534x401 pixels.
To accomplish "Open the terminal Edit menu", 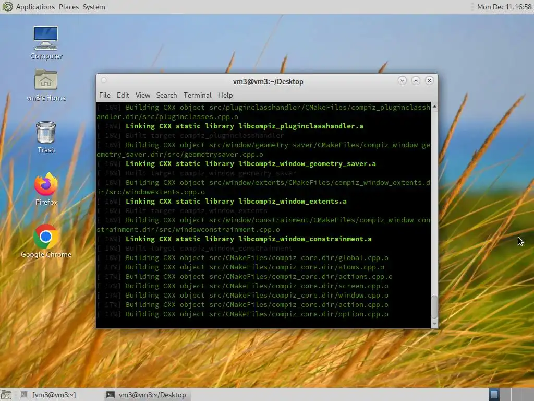I will point(123,95).
